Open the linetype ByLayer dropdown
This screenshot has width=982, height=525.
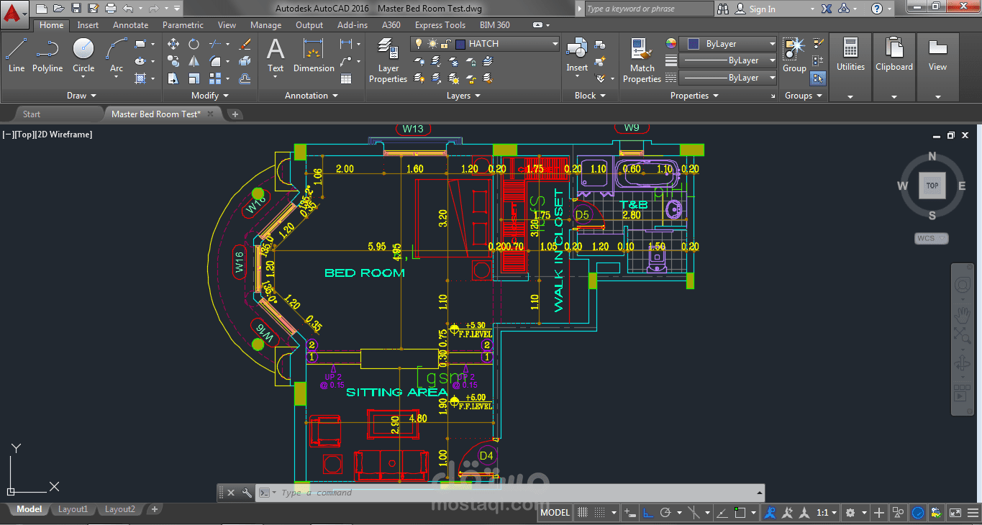pyautogui.click(x=729, y=78)
